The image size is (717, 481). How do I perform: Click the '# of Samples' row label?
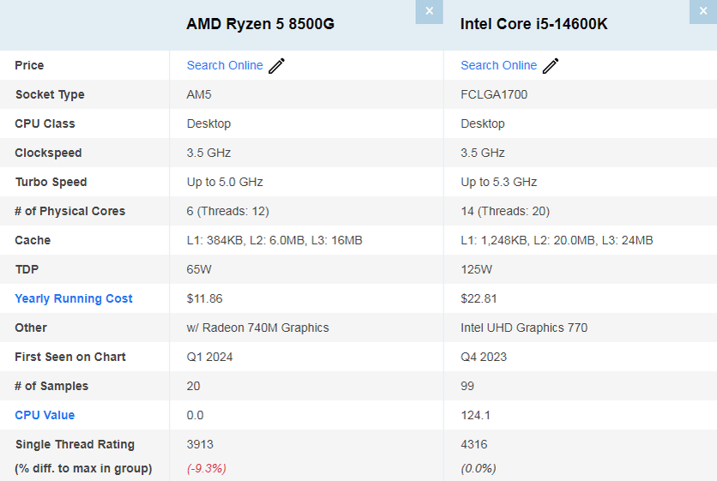[51, 387]
